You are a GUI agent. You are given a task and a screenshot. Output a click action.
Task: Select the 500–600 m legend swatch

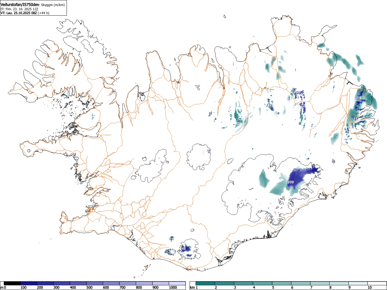coord(95,283)
